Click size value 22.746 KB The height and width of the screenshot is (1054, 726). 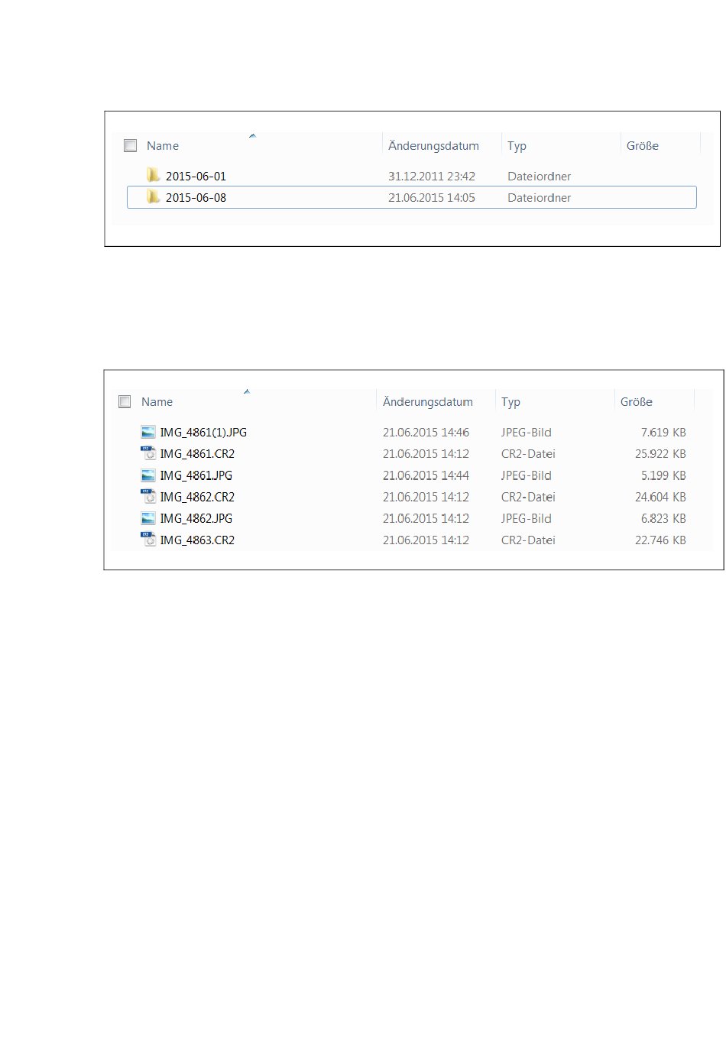click(660, 540)
